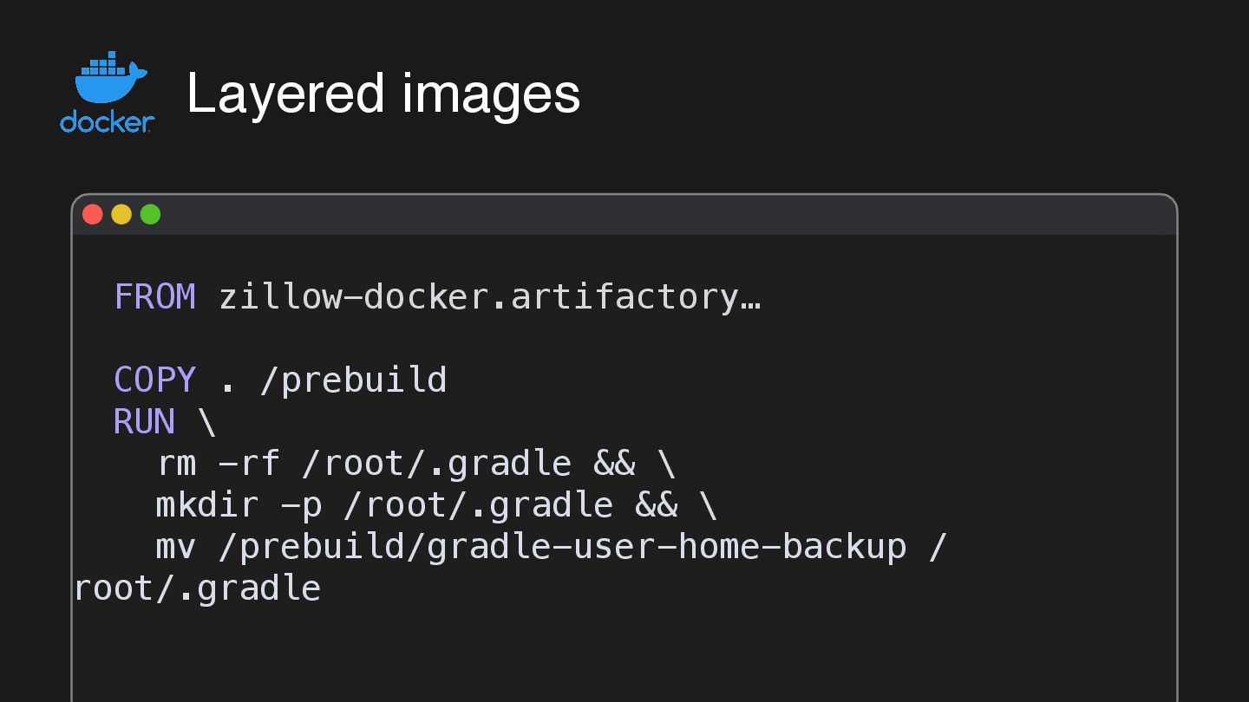
Task: Click the "rm -rf" command text
Action: (218, 464)
